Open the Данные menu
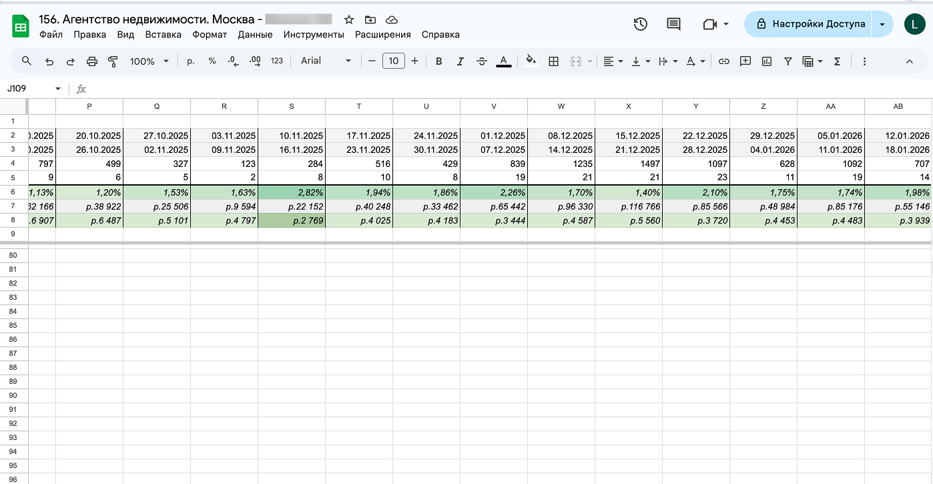933x484 pixels. point(255,35)
